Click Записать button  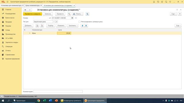point(48,14)
